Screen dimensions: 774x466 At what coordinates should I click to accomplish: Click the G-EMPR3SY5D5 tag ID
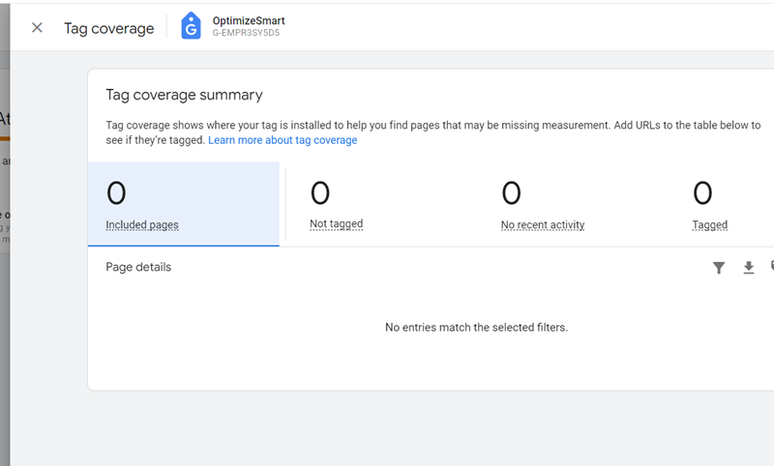point(247,34)
